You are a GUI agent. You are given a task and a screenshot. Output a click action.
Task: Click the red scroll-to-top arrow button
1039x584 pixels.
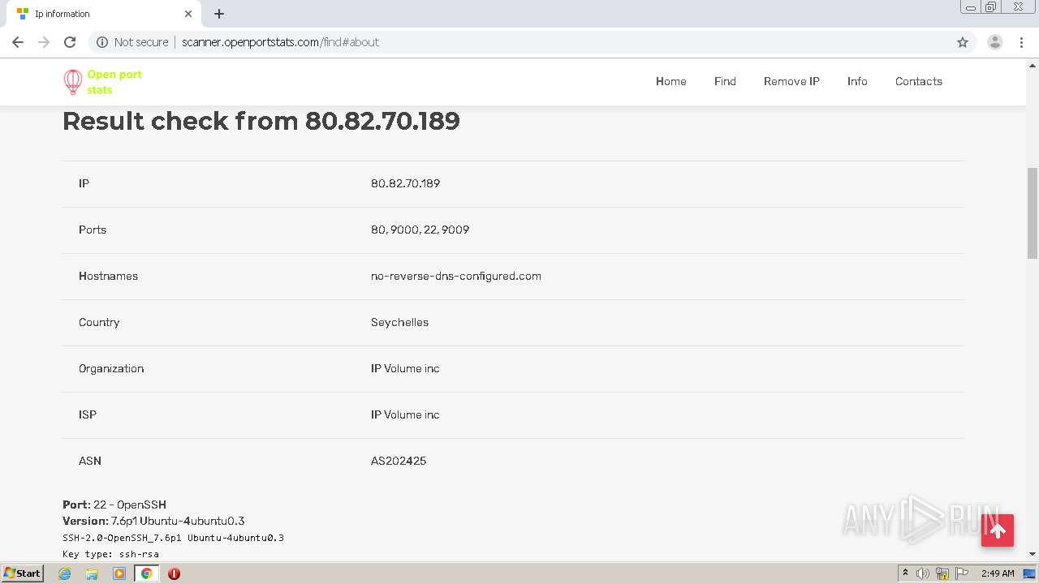click(998, 530)
